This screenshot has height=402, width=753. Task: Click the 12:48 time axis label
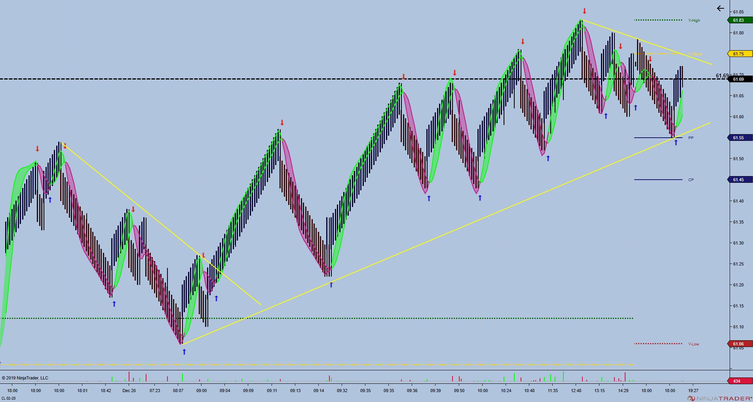[576, 391]
